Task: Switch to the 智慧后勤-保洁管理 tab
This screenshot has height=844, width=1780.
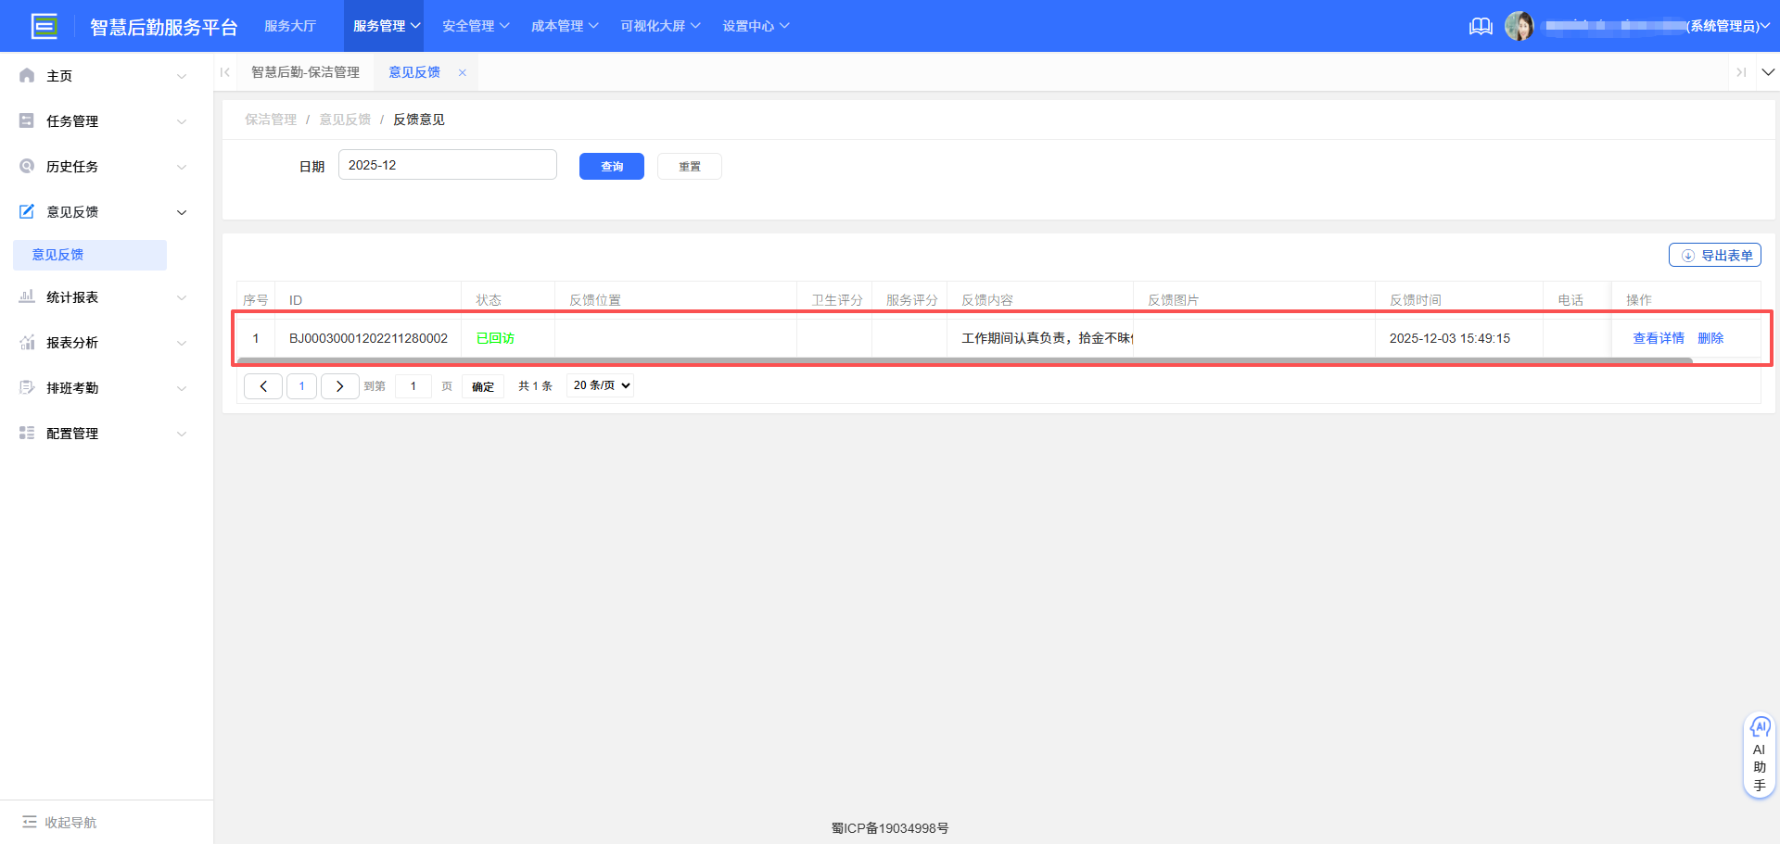Action: pyautogui.click(x=306, y=71)
